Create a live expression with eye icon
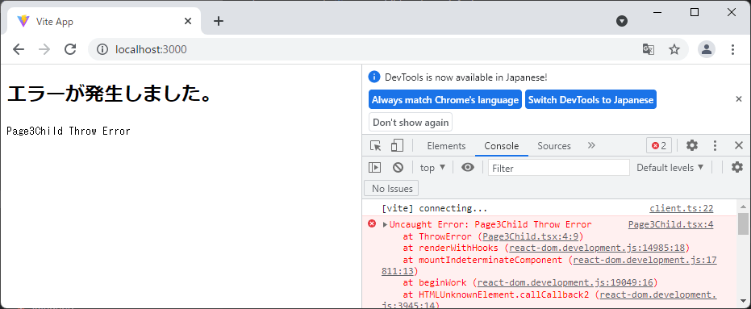 468,167
